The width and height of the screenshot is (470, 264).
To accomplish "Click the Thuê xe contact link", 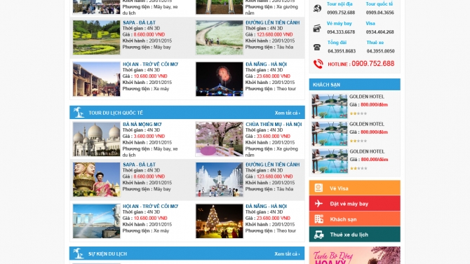I will pos(375,43).
